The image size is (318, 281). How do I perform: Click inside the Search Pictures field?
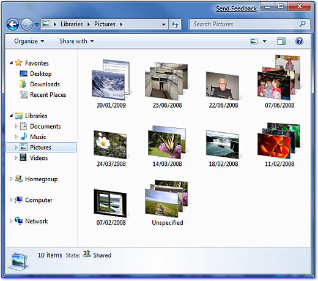[245, 24]
